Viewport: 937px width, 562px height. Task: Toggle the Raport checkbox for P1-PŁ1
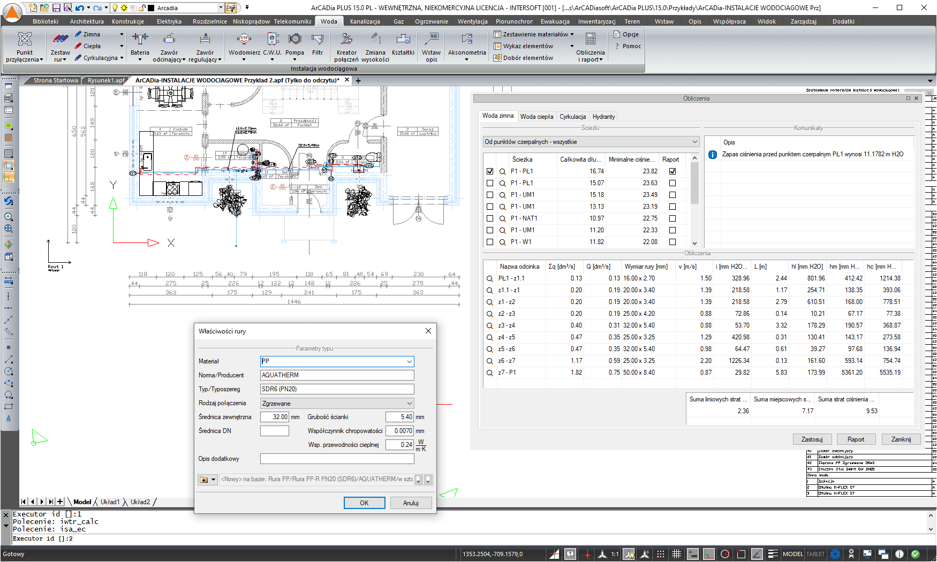672,171
